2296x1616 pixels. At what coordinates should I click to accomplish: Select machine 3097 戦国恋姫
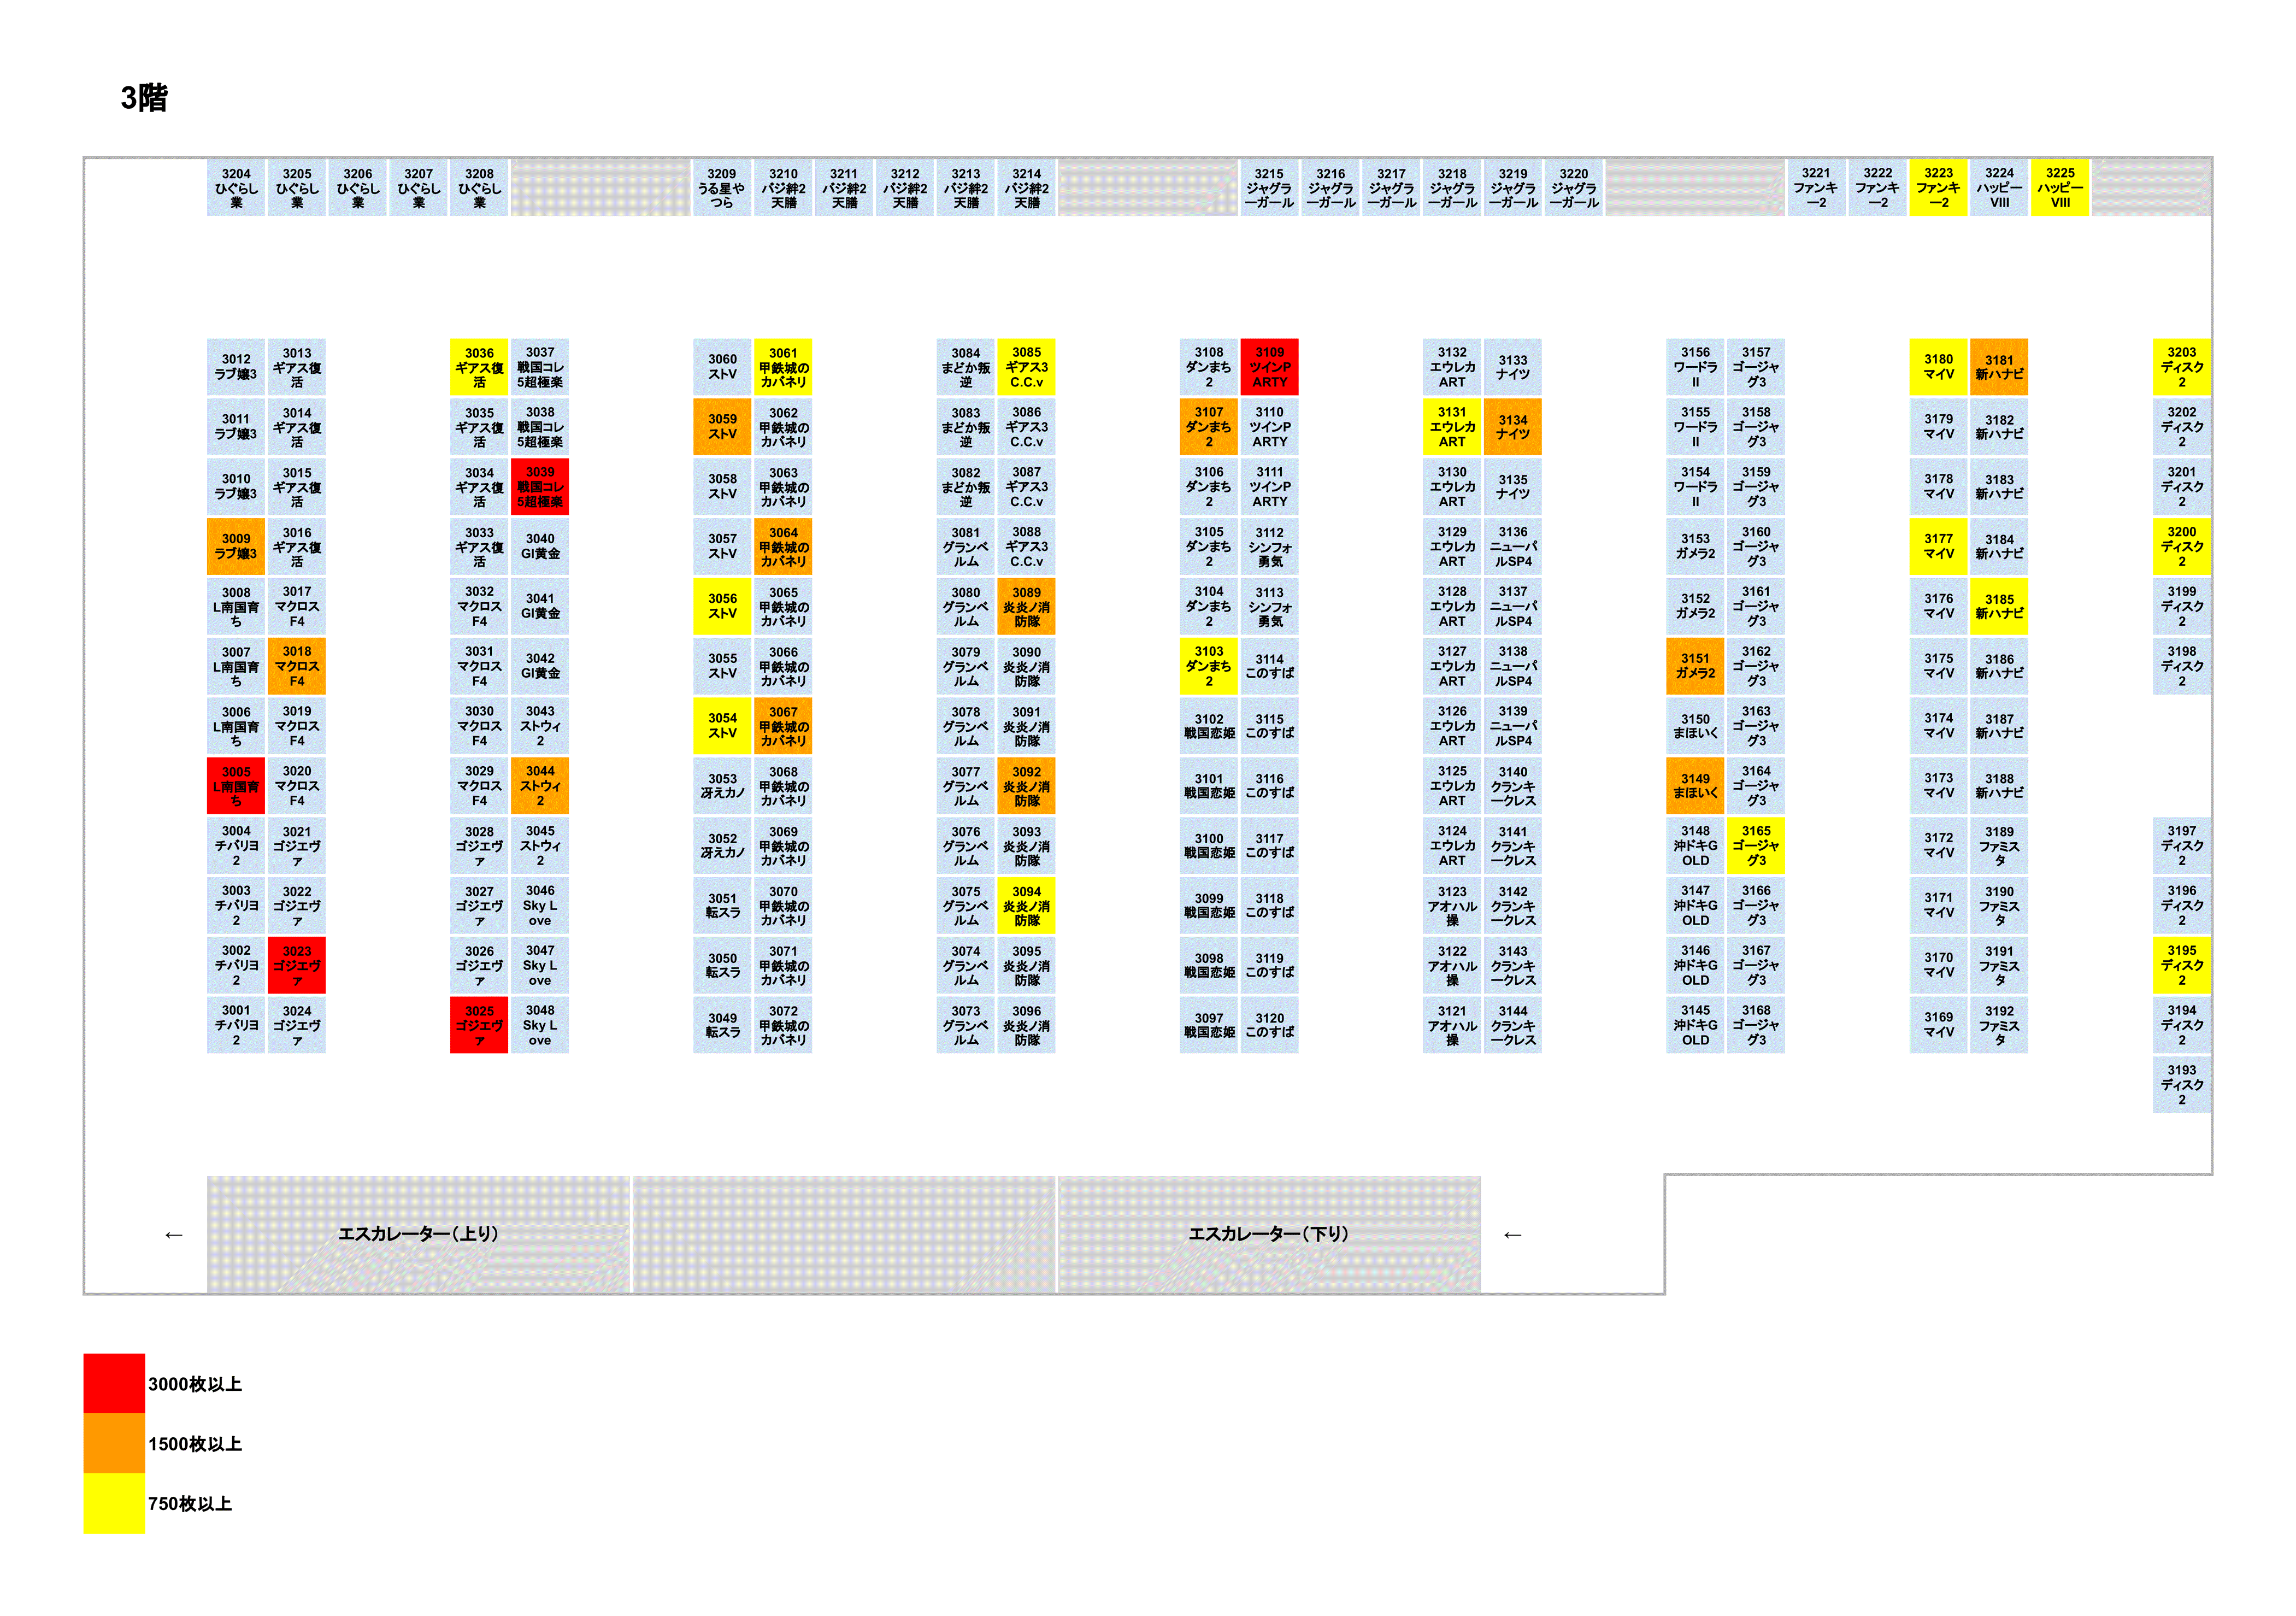1208,1025
